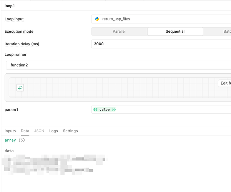
Task: Open the Loop input return_usp_files selector
Action: pyautogui.click(x=161, y=19)
